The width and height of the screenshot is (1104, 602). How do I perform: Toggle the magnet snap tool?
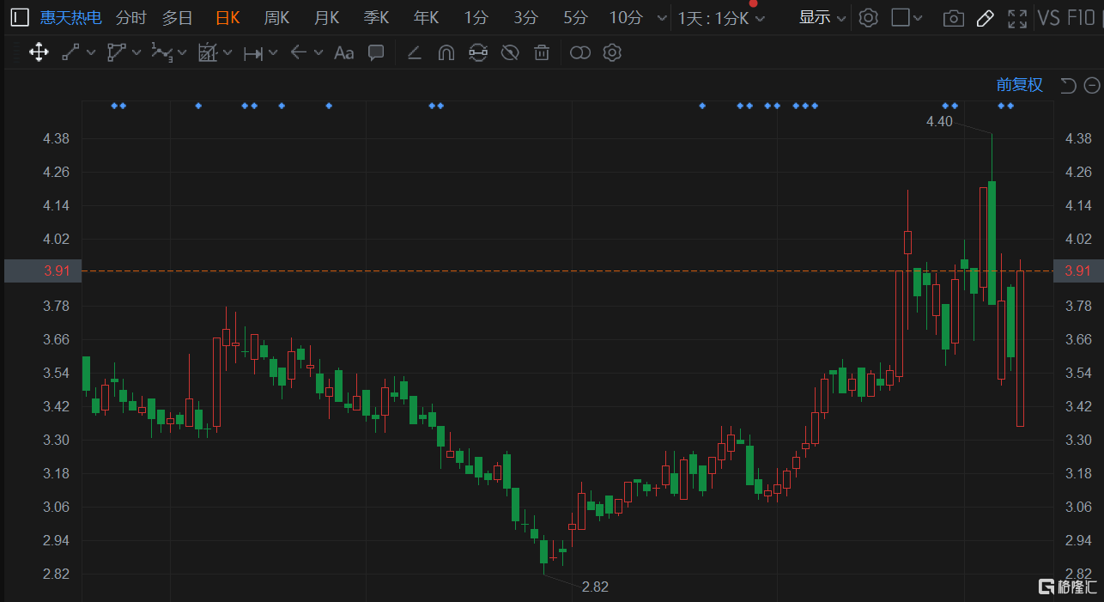pyautogui.click(x=446, y=53)
